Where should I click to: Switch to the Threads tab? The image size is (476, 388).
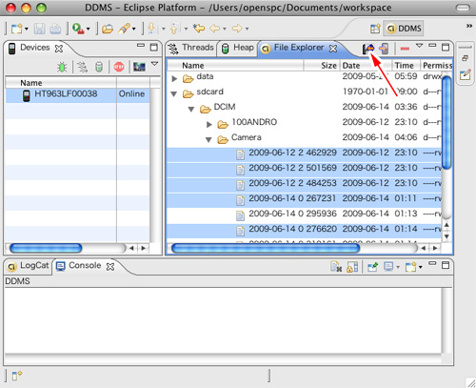click(x=191, y=48)
